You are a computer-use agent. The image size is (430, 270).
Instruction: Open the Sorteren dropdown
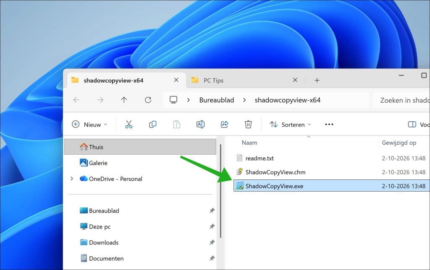pos(291,125)
